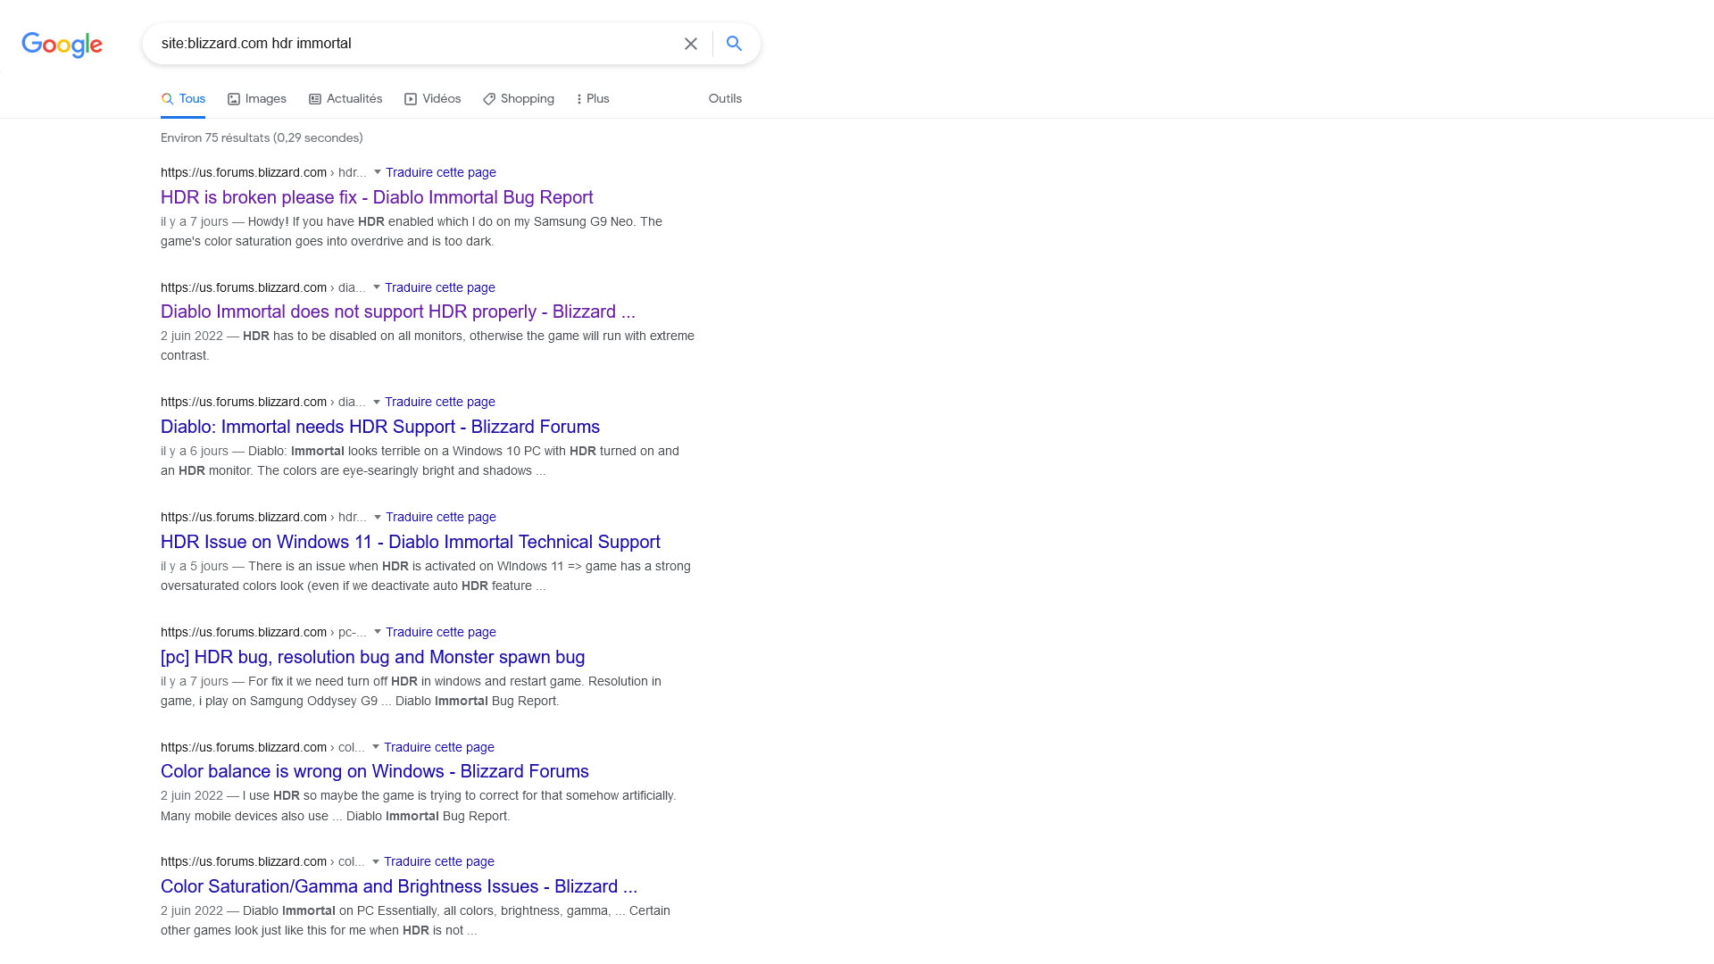Viewport: 1714px width, 964px height.
Task: Expand dropdown arrow for 'does not support HDR properly' result
Action: tap(376, 287)
